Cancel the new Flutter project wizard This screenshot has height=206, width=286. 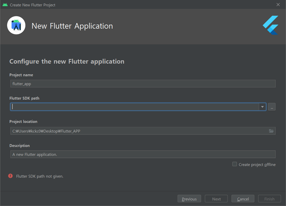click(x=243, y=199)
